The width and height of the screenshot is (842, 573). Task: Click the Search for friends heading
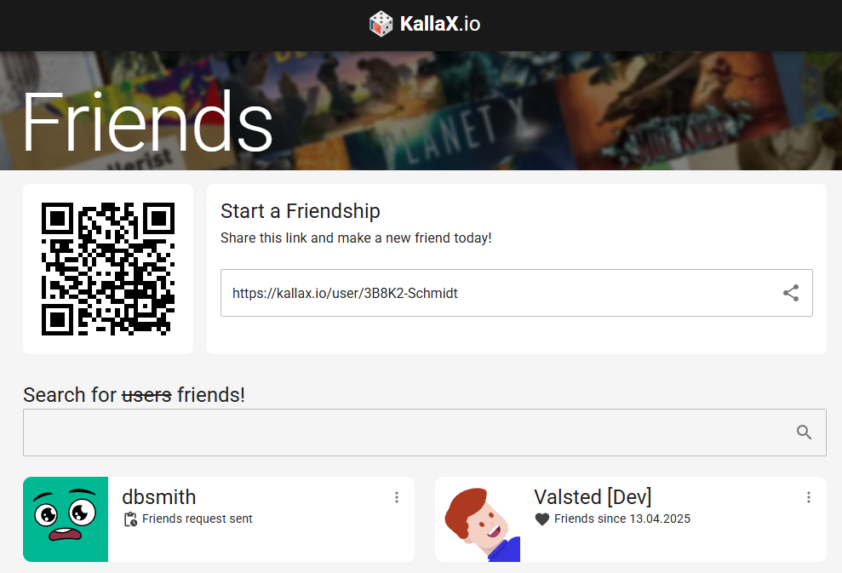point(134,395)
